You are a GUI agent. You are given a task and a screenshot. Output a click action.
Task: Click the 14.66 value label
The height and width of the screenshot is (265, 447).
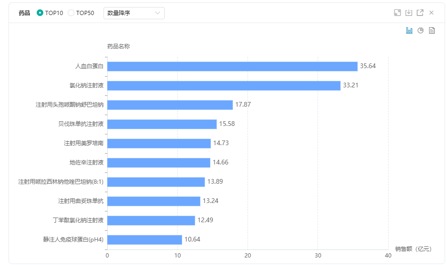(220, 162)
